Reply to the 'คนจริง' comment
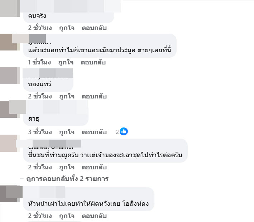The height and width of the screenshot is (222, 254). pyautogui.click(x=94, y=28)
